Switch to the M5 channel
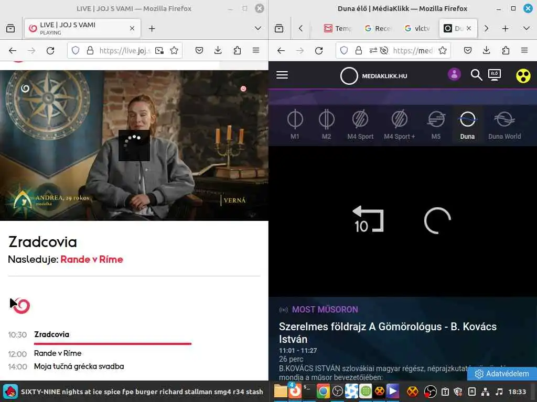537x402 pixels. (436, 125)
